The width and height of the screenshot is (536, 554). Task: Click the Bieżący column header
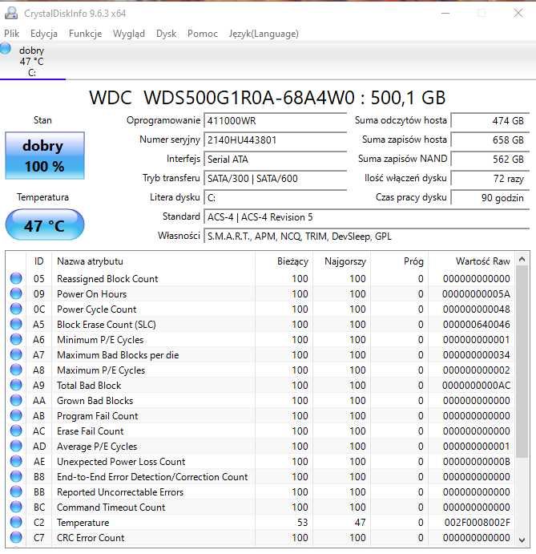(x=284, y=261)
